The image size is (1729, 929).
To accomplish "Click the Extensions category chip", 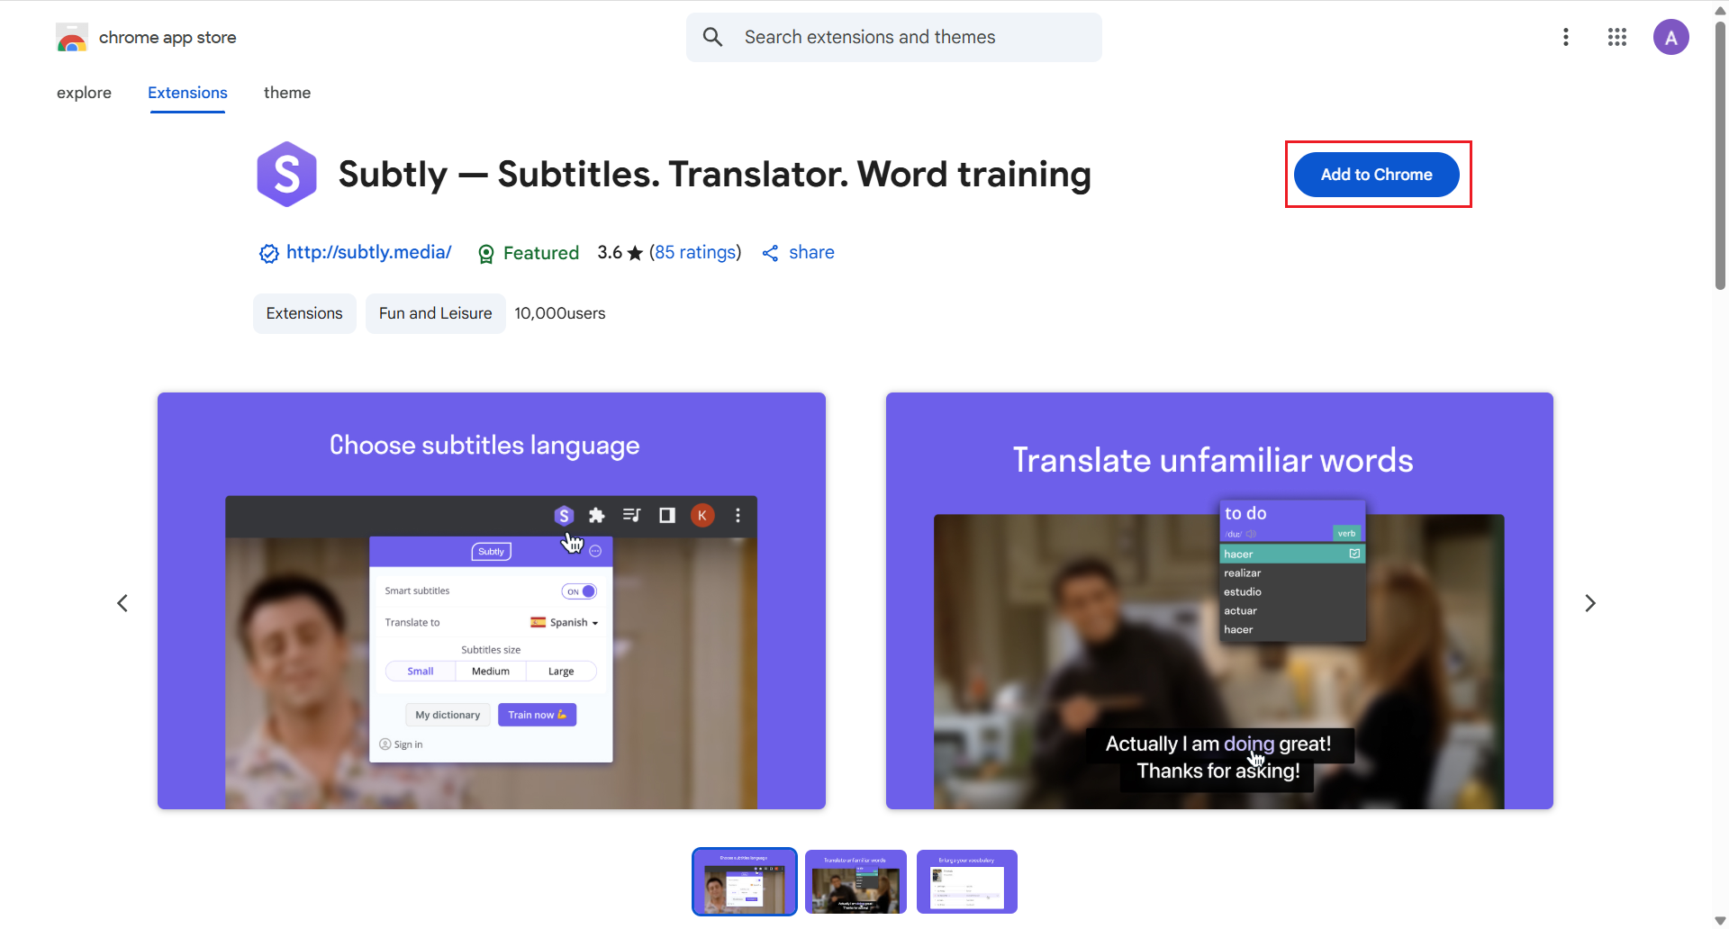I will pos(304,313).
